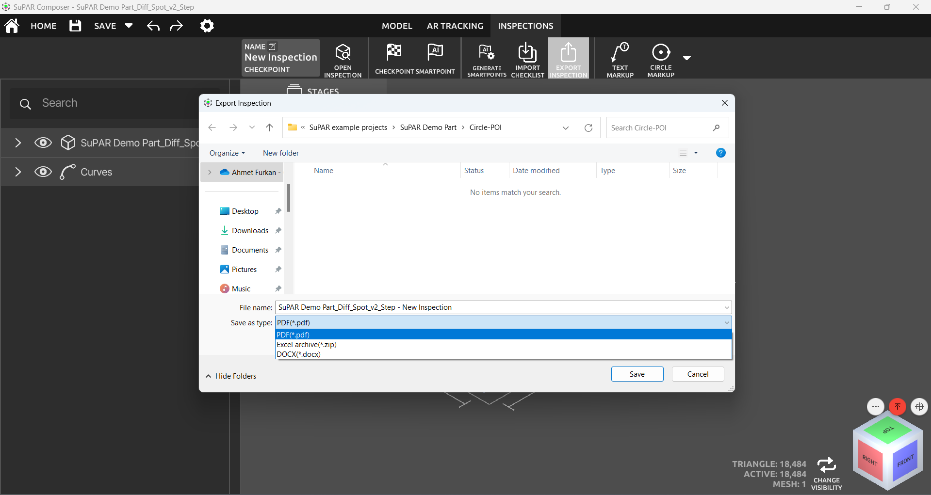
Task: Switch to the AR TRACKING tab
Action: tap(455, 26)
